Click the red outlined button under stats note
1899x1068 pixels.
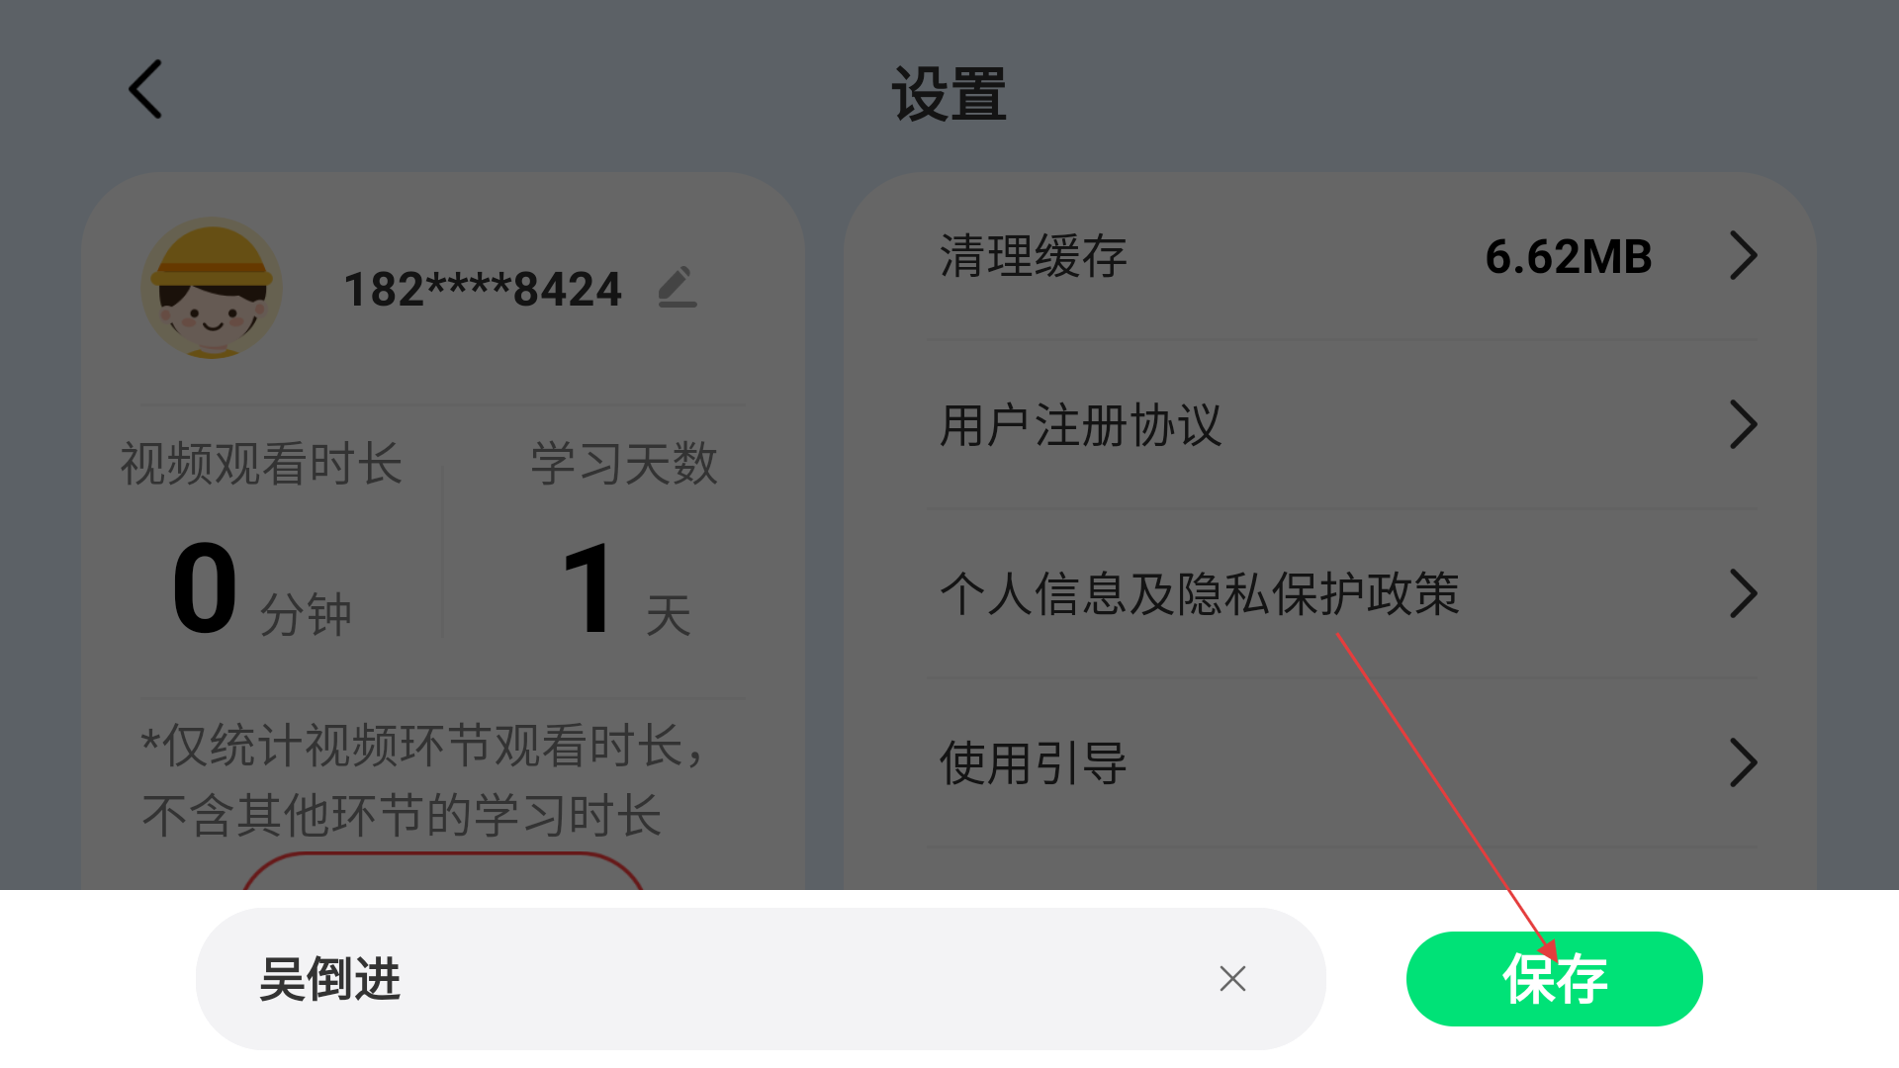(x=443, y=870)
